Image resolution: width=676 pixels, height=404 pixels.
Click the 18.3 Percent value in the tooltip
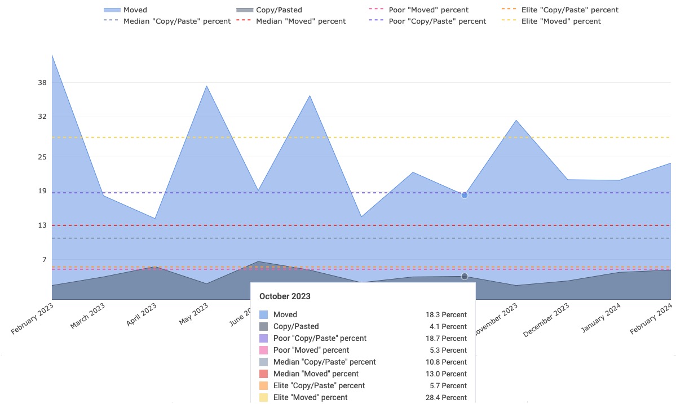(446, 314)
